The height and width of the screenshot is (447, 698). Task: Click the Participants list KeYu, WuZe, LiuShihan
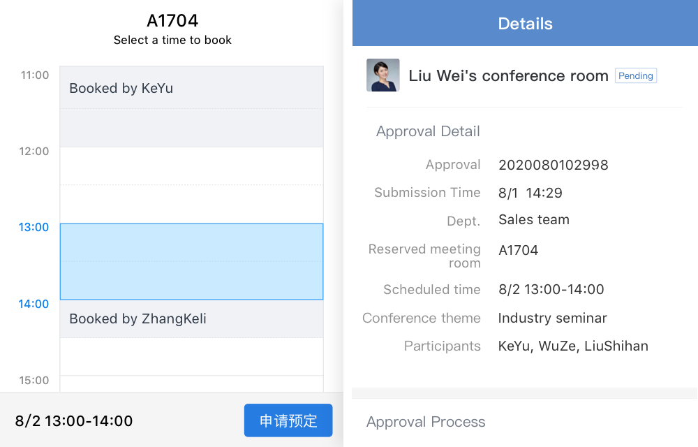point(573,346)
